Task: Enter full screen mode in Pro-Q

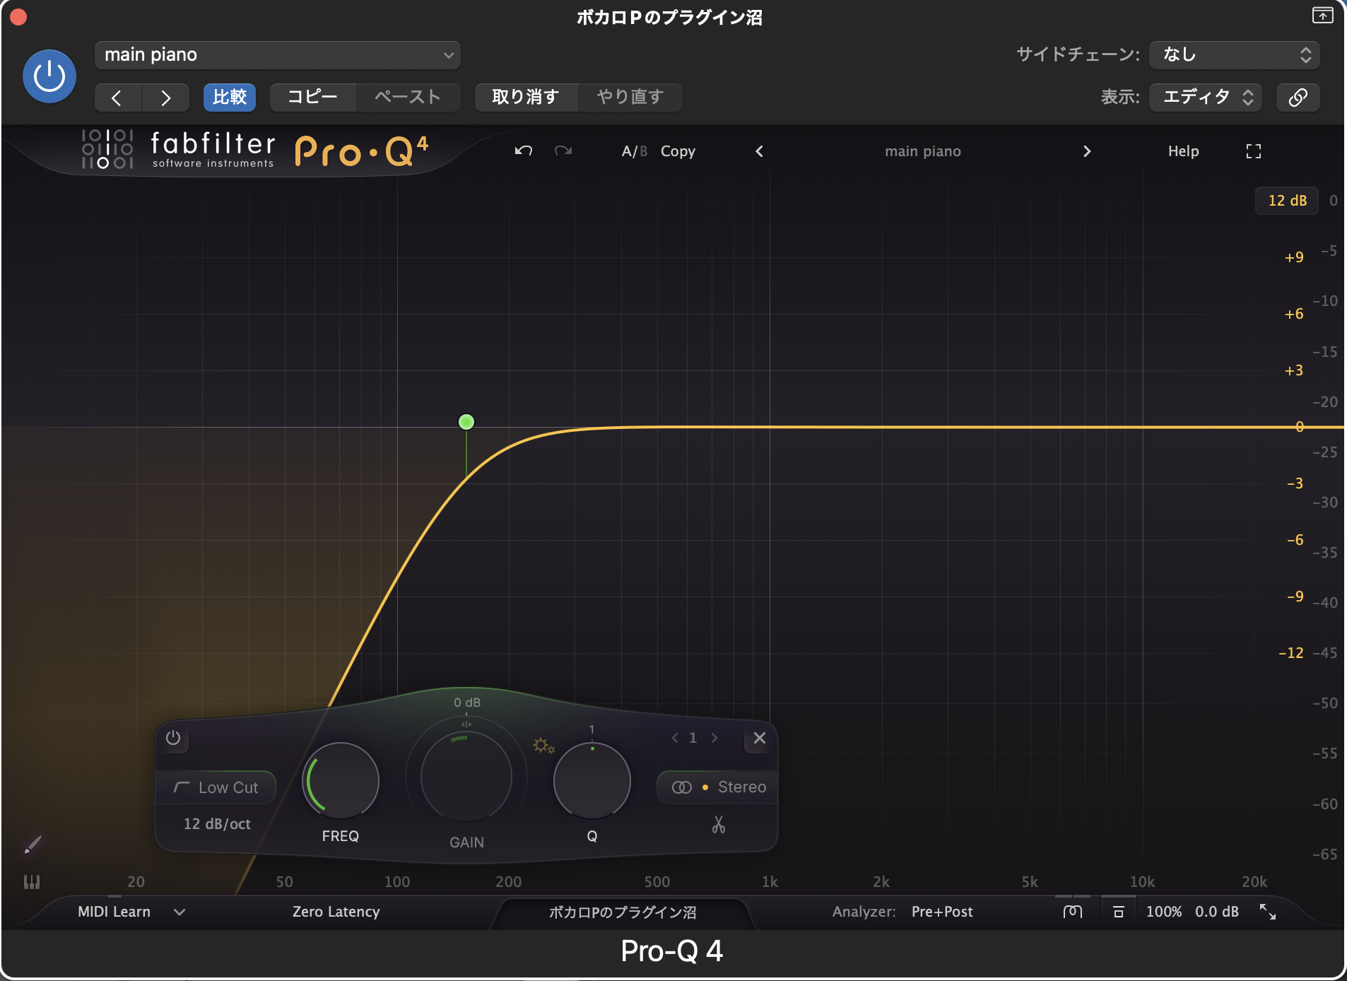Action: point(1254,151)
